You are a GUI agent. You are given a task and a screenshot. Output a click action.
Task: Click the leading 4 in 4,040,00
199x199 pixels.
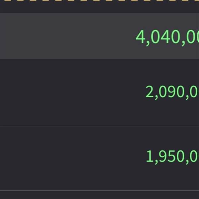pyautogui.click(x=141, y=37)
